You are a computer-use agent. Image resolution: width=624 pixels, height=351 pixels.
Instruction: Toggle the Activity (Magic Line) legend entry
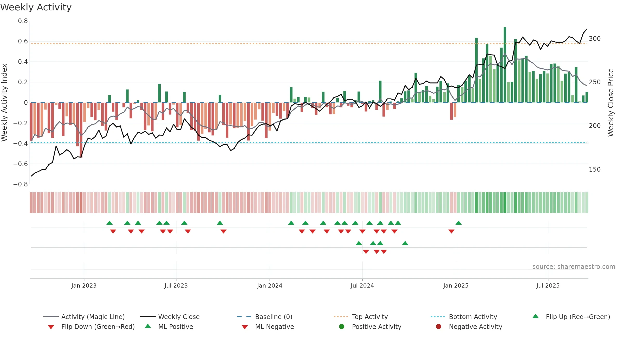click(x=84, y=317)
